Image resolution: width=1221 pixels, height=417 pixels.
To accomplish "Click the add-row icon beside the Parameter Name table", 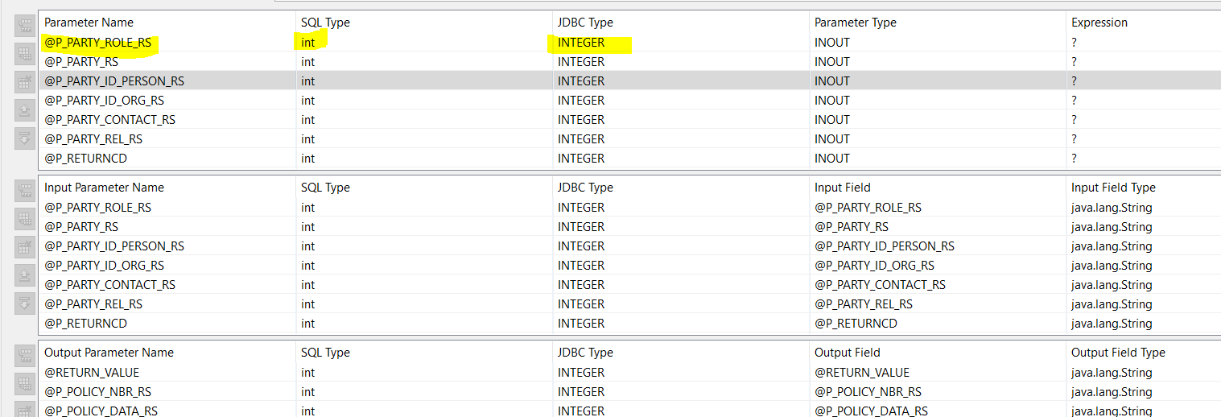I will click(24, 26).
